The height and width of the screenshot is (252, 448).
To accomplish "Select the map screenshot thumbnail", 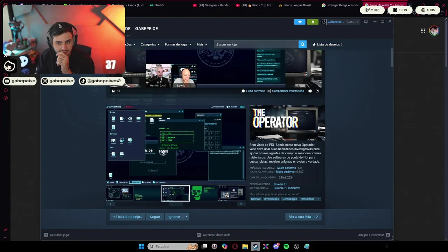I will pos(119,193).
